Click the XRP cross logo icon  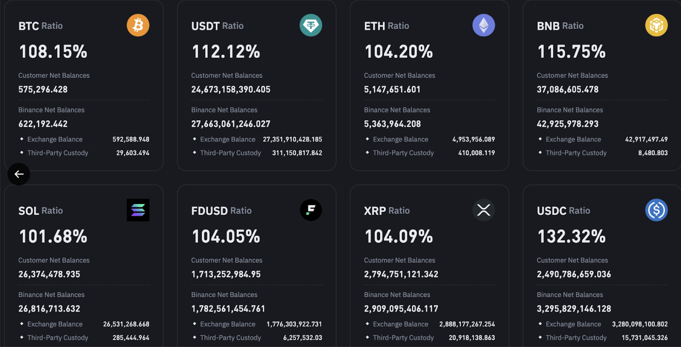(484, 210)
